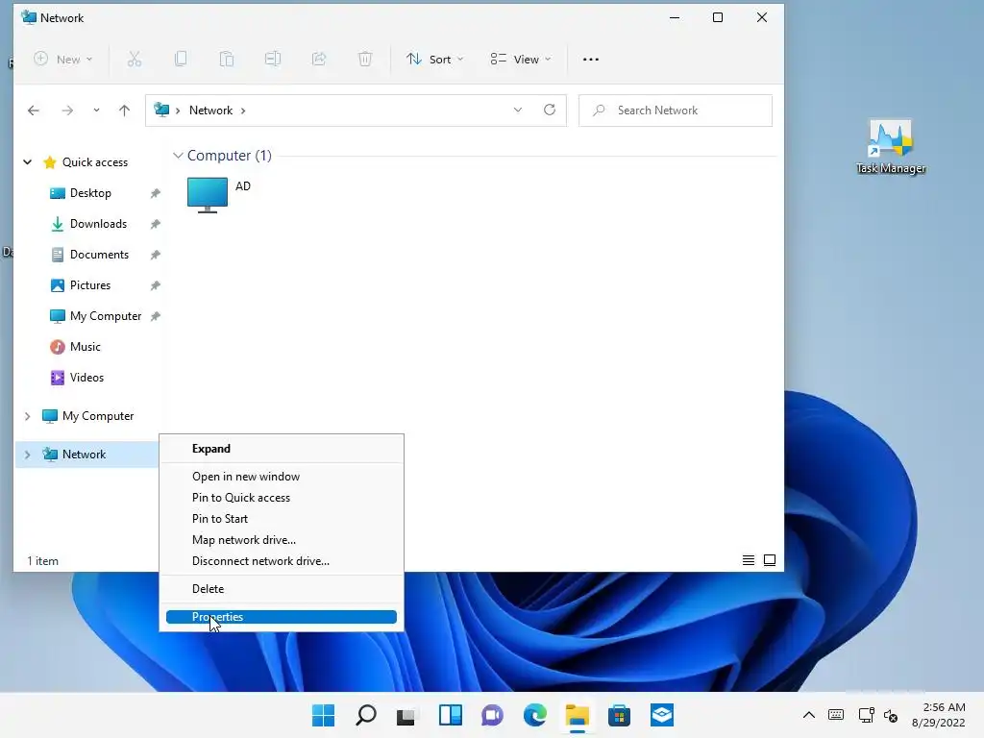This screenshot has height=738, width=984.
Task: Open Microsoft Store on taskbar
Action: click(619, 715)
